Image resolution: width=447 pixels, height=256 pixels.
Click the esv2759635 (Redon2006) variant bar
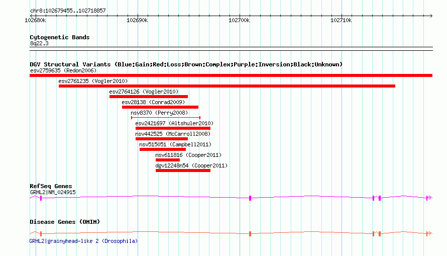coord(231,75)
